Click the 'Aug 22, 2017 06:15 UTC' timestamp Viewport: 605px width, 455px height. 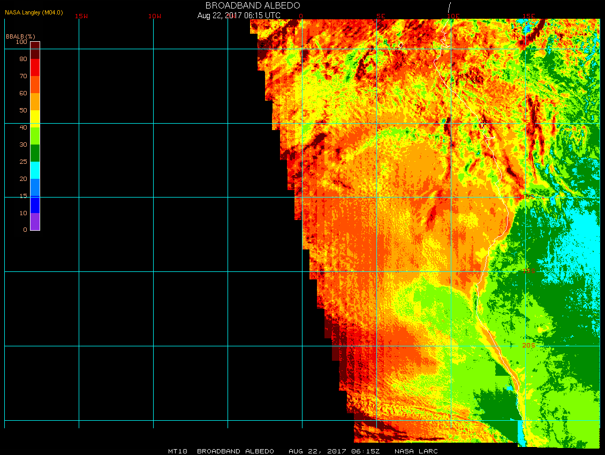239,16
